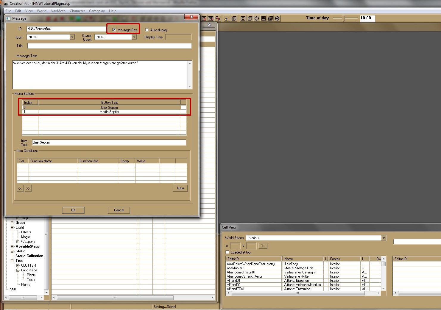This screenshot has height=310, width=441.
Task: Open the NavMesh menu
Action: pyautogui.click(x=58, y=11)
